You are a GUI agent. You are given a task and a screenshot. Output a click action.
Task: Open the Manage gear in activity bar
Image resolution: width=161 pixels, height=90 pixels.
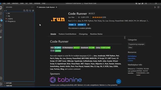tap(1, 84)
